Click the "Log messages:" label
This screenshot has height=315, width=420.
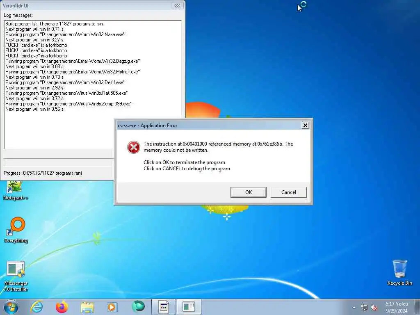click(18, 15)
